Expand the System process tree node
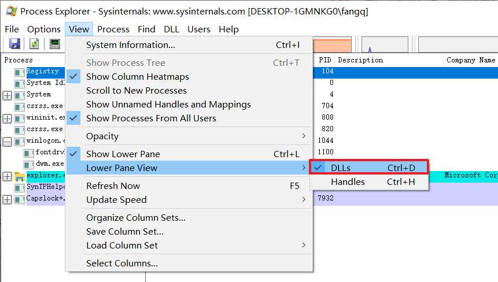 pos(8,95)
